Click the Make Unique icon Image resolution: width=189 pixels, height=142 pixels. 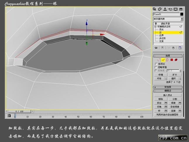click(169, 48)
